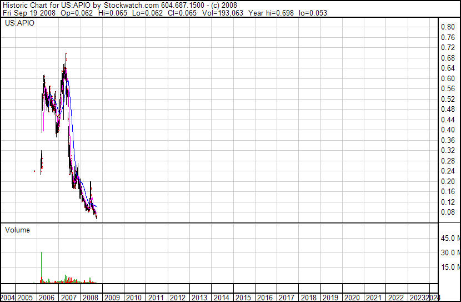The height and width of the screenshot is (302, 461).
Task: Click the 0.72 price axis label
Action: pyautogui.click(x=448, y=47)
